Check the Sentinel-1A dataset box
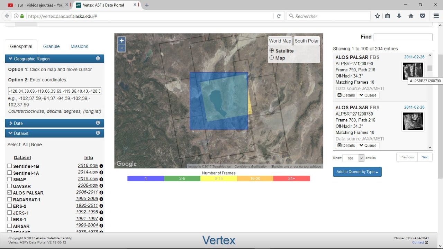This screenshot has height=249, width=443. (10, 173)
